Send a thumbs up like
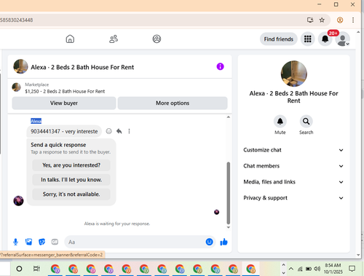Image resolution: width=364 pixels, height=276 pixels. (223, 242)
